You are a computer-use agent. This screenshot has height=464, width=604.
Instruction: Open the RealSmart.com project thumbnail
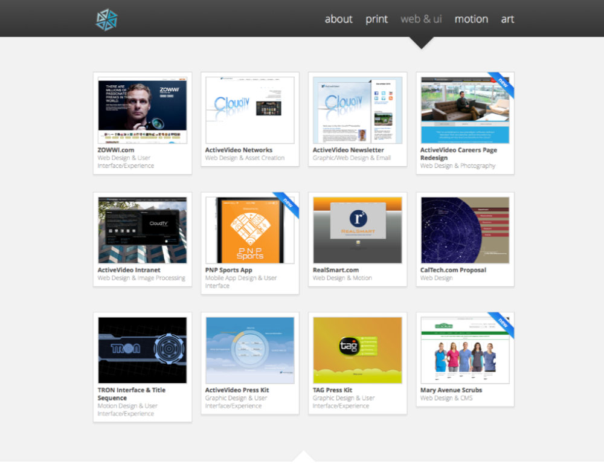(358, 230)
